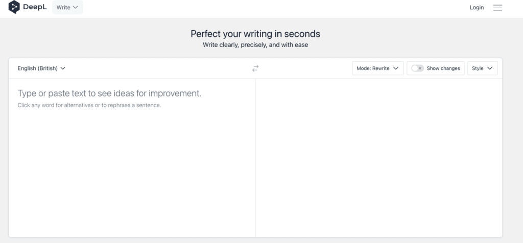The image size is (523, 243).
Task: Click the swap arrows icon between panels
Action: coord(255,68)
